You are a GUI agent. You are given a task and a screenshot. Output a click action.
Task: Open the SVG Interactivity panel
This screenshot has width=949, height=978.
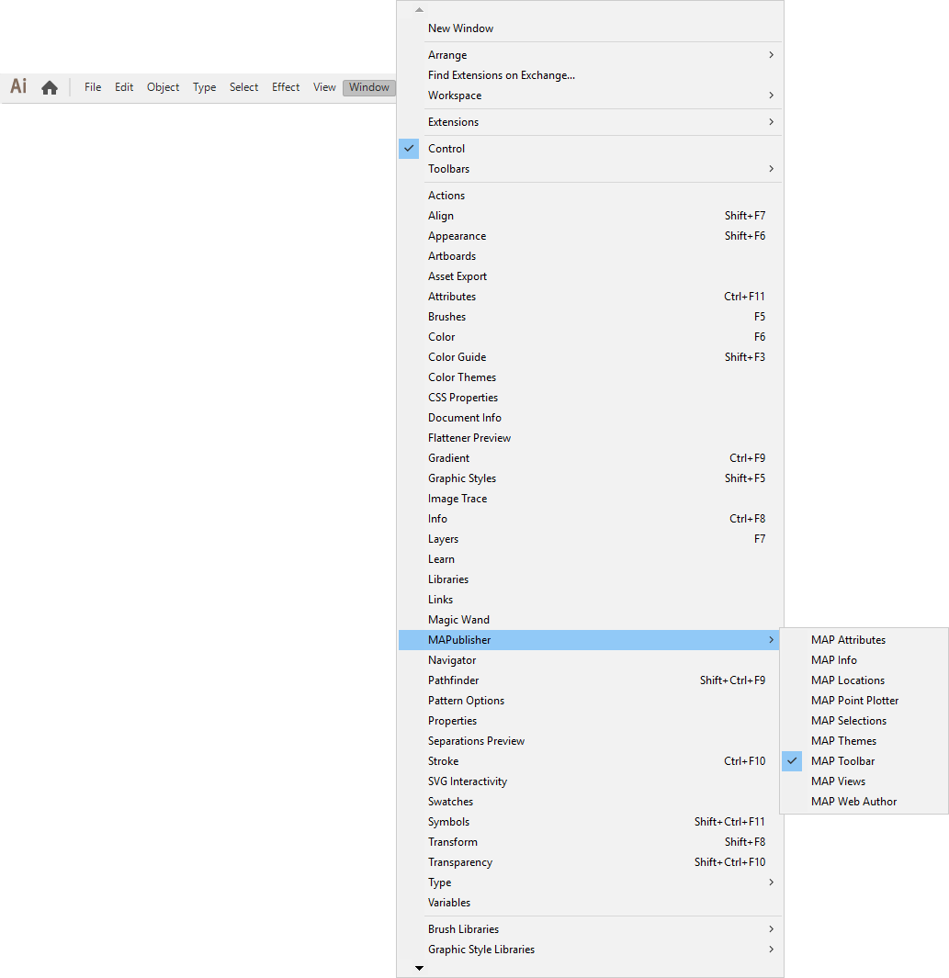590,781
